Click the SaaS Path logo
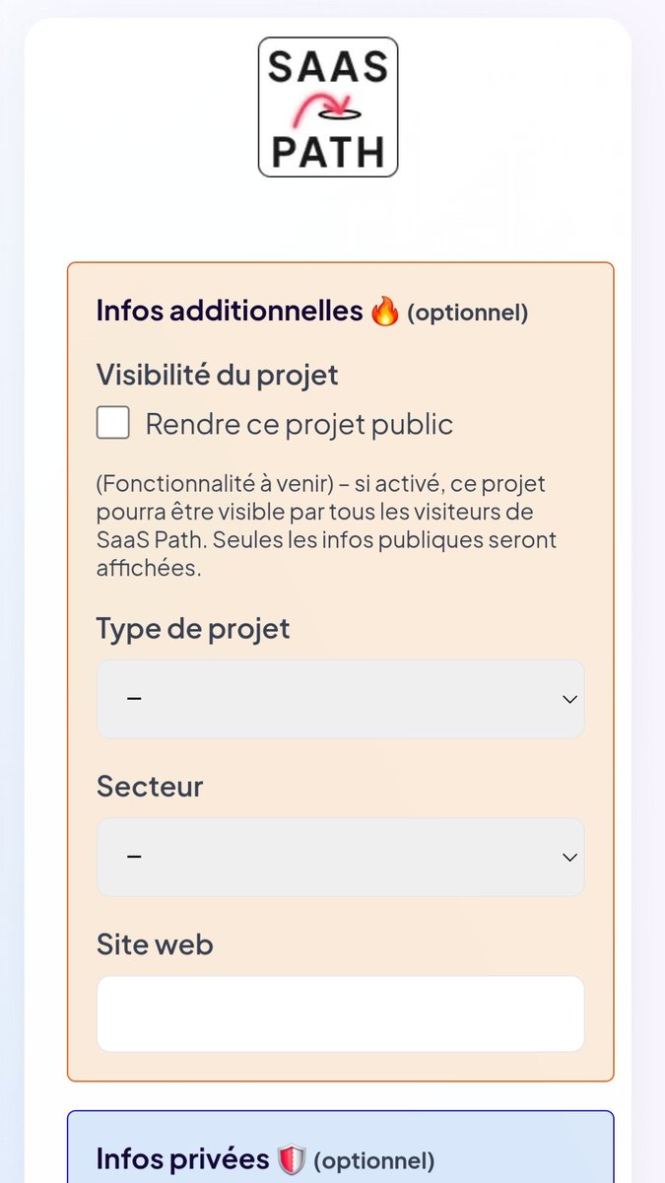Viewport: 665px width, 1183px height. 328,107
